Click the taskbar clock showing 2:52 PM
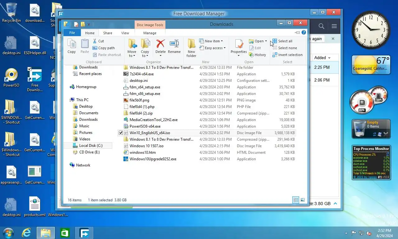 pyautogui.click(x=384, y=233)
